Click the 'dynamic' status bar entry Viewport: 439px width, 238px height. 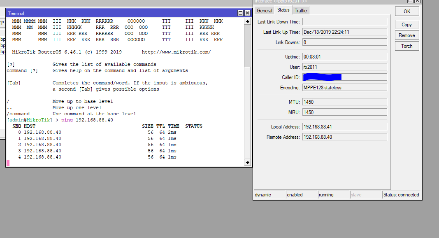click(269, 195)
